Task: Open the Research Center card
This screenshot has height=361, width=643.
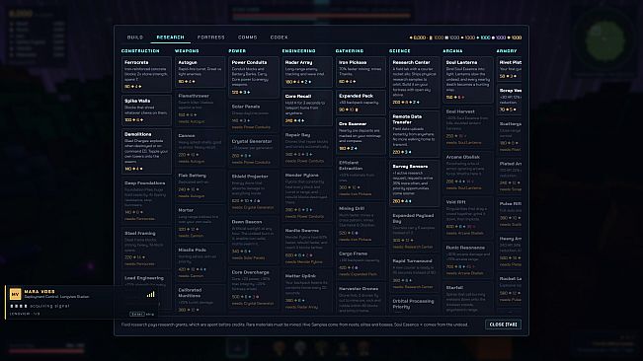Action: coord(414,82)
